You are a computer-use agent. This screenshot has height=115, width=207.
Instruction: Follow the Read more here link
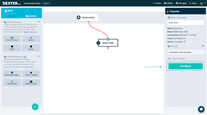pyautogui.click(x=30, y=32)
